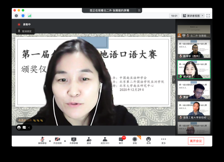Click the unmute microphone icon (解除静音)

point(42,140)
